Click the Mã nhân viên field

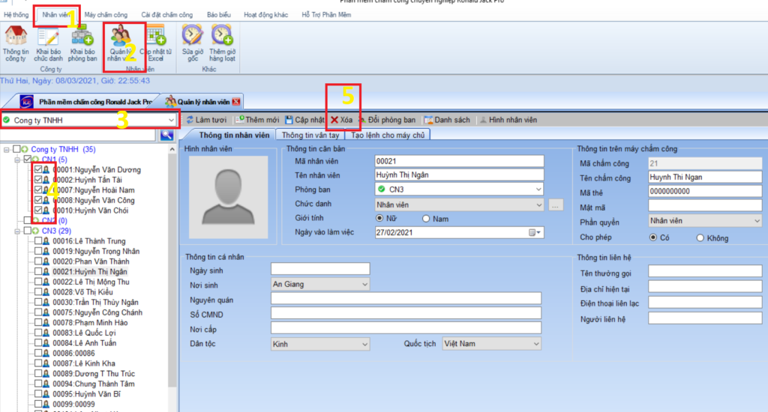pyautogui.click(x=459, y=161)
